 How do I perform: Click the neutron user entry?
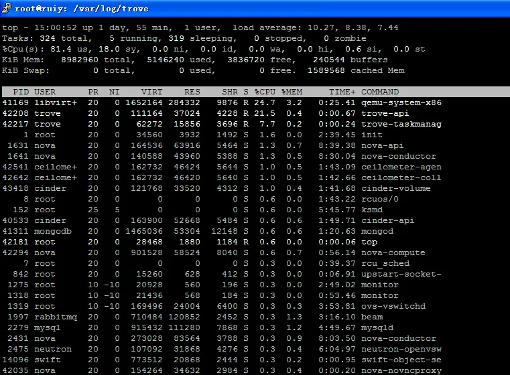(x=53, y=350)
